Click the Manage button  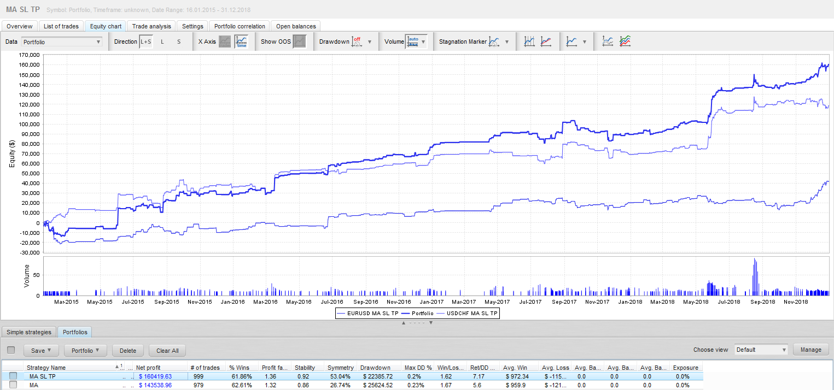810,350
